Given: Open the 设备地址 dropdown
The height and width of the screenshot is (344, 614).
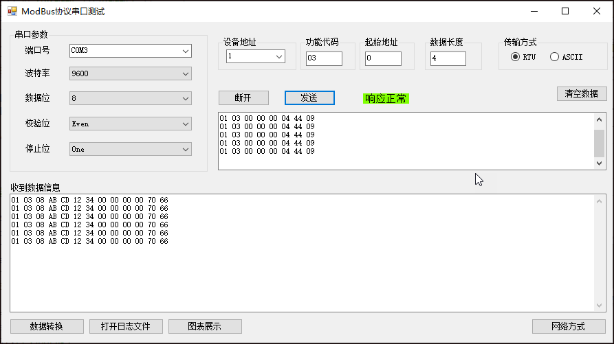Looking at the screenshot, I should click(x=256, y=56).
